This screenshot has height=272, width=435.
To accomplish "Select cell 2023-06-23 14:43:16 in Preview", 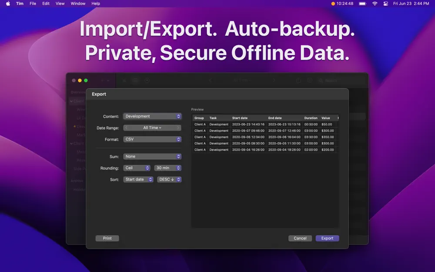I will click(248, 124).
